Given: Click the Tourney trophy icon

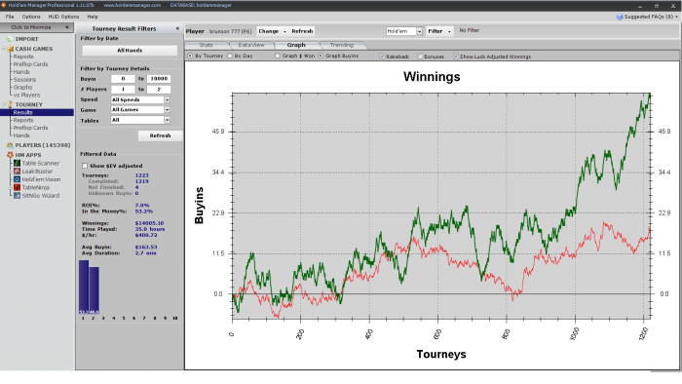Looking at the screenshot, I should (10, 105).
